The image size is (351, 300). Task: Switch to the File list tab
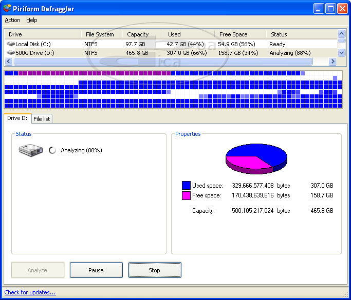(x=42, y=119)
